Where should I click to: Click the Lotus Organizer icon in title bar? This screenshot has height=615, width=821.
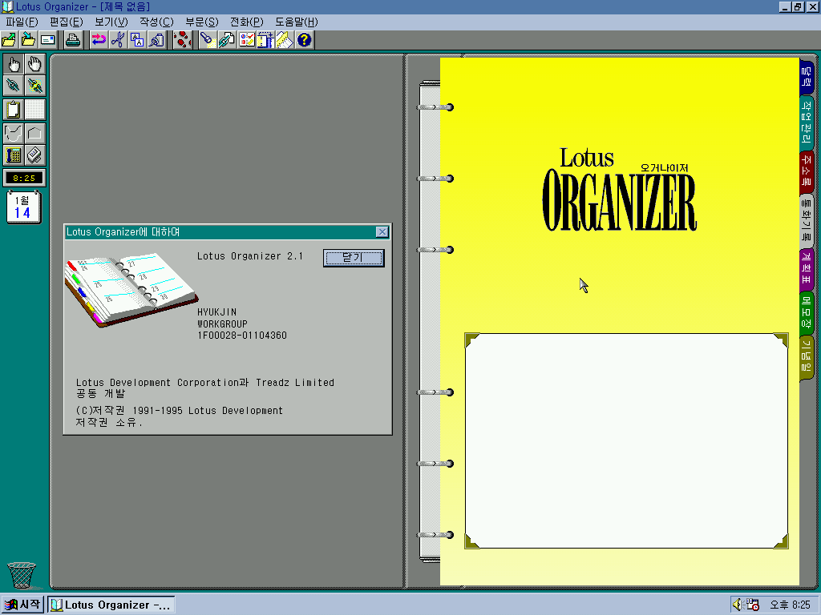pos(7,6)
